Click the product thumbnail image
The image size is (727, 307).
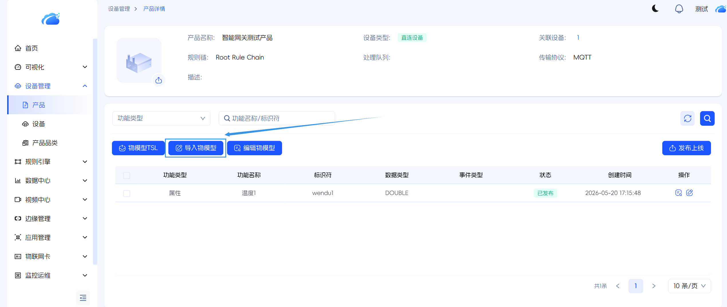coord(139,60)
